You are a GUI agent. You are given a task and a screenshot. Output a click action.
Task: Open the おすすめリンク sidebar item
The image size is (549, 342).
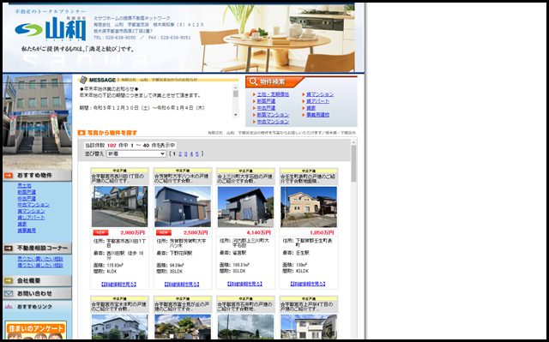pos(37,307)
